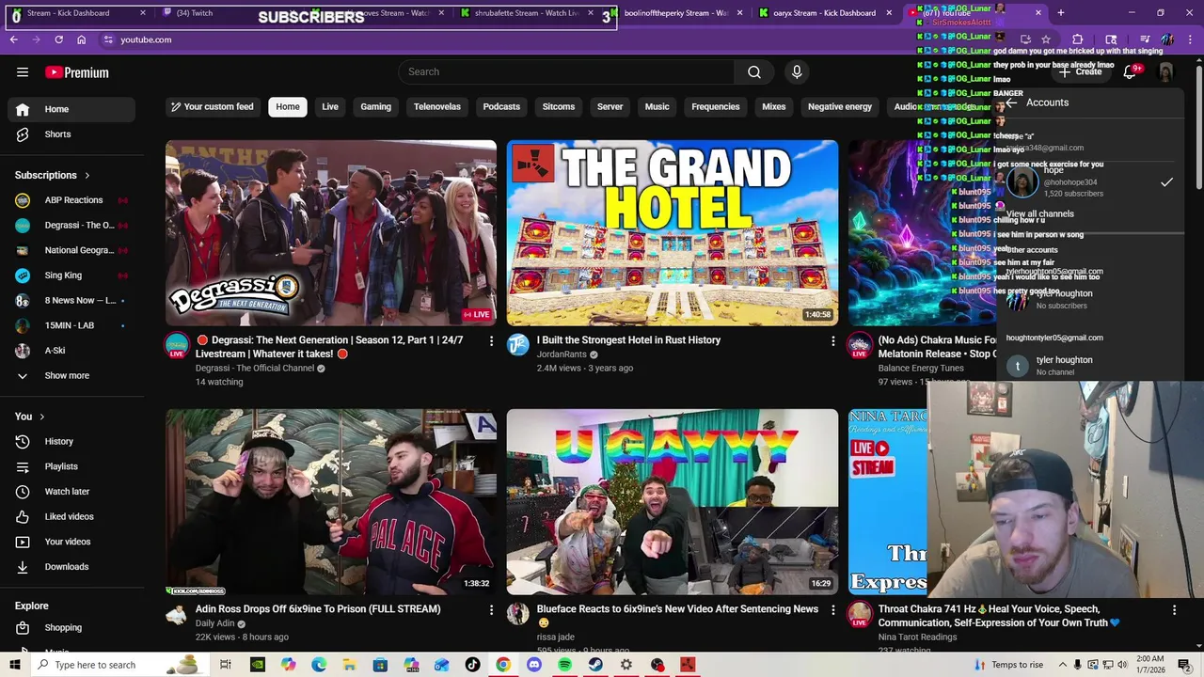Select the Frequencies filter chip
Screen dimensions: 1204x677
(x=716, y=106)
